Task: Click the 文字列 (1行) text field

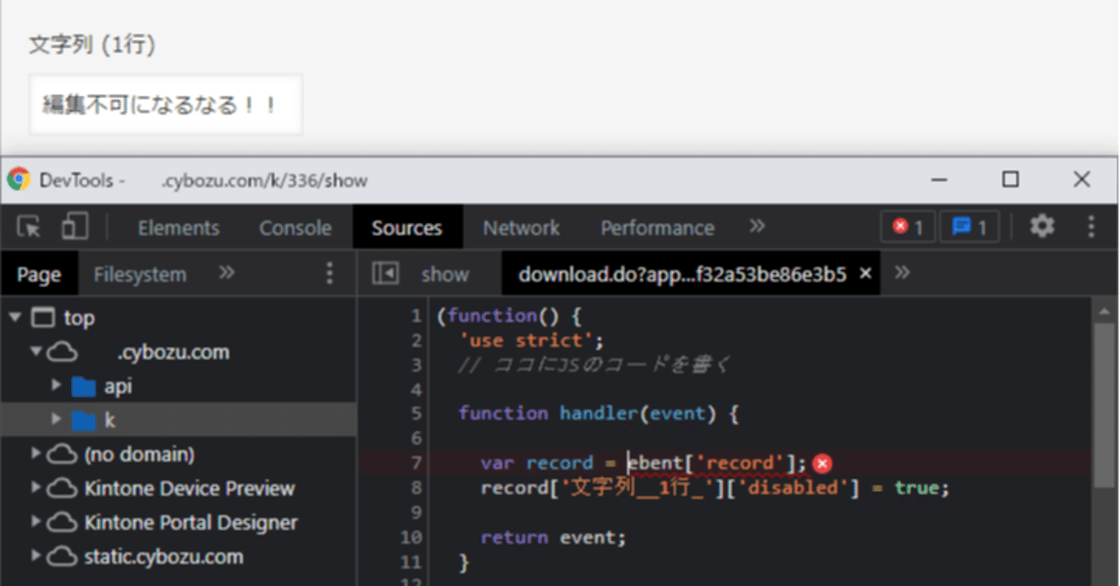Action: click(166, 105)
